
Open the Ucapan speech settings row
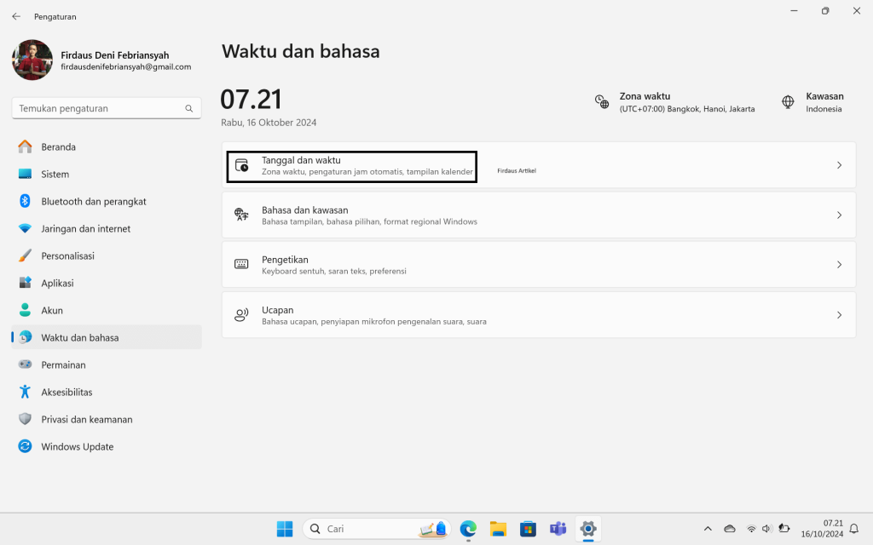(x=537, y=315)
